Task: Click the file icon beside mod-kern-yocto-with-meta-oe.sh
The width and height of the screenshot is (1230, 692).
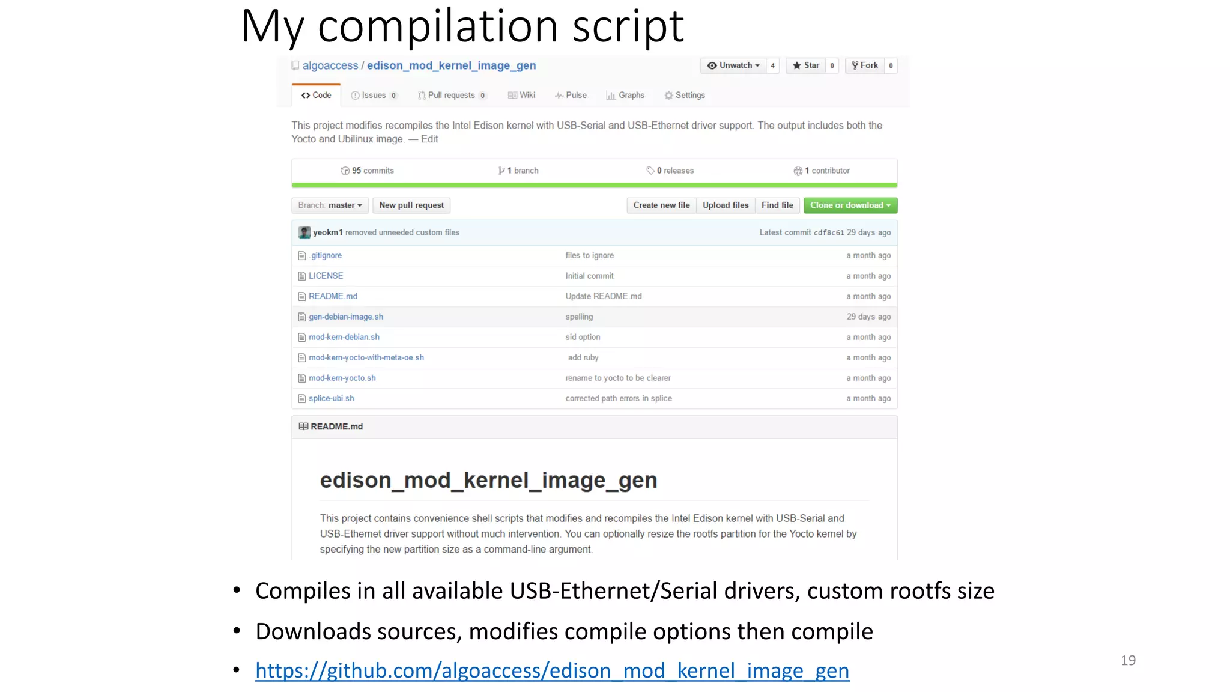Action: point(302,358)
